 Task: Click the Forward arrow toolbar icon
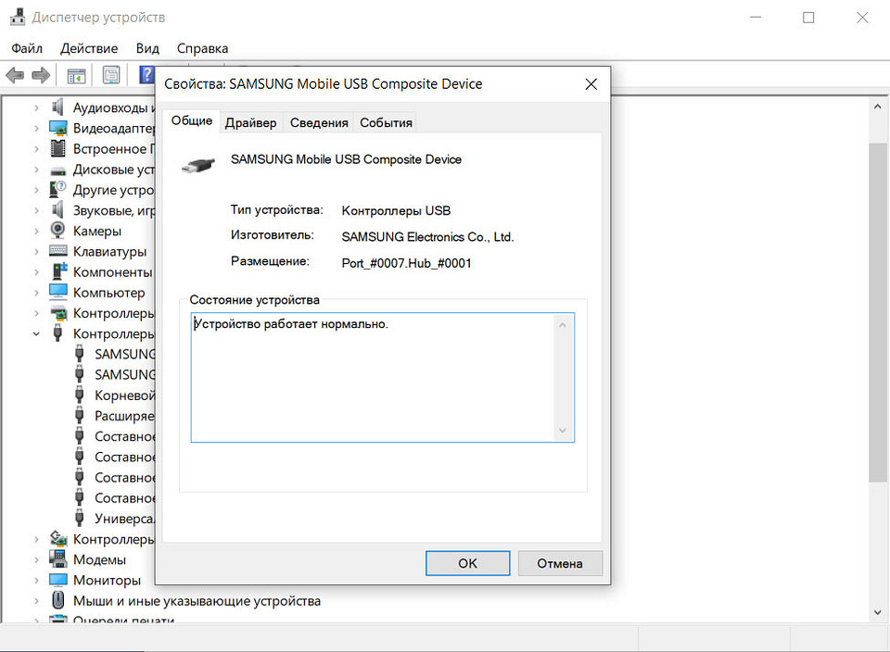tap(41, 75)
